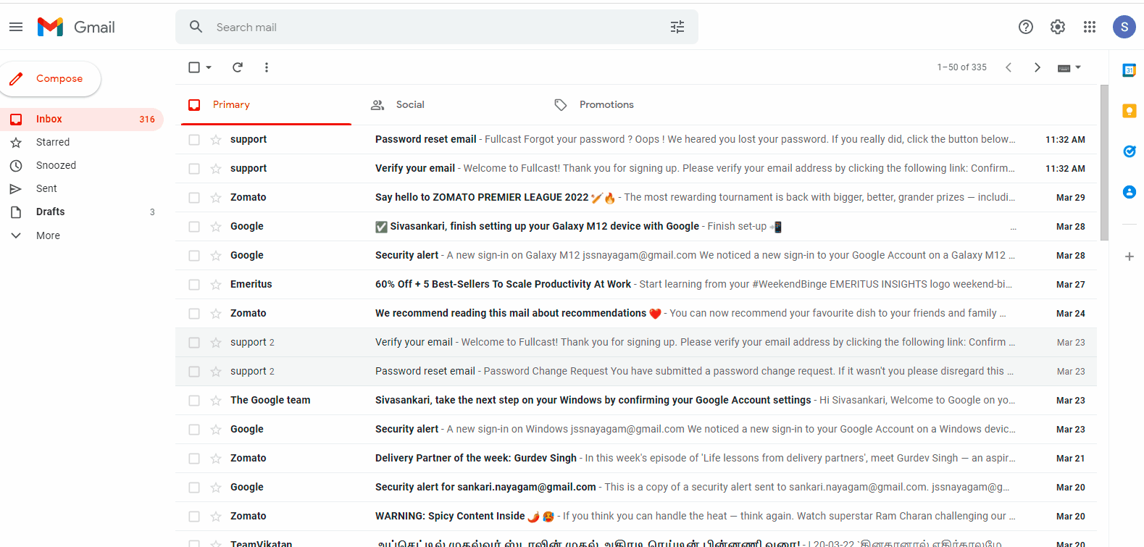1144x547 pixels.
Task: Select the Mar 23 Verify your email checkbox
Action: pyautogui.click(x=194, y=343)
